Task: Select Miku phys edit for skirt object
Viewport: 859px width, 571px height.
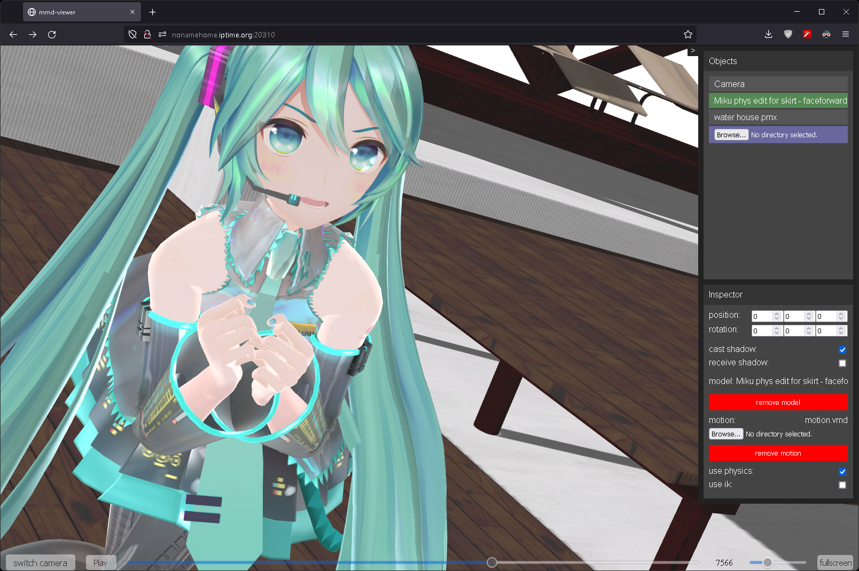Action: pos(778,100)
